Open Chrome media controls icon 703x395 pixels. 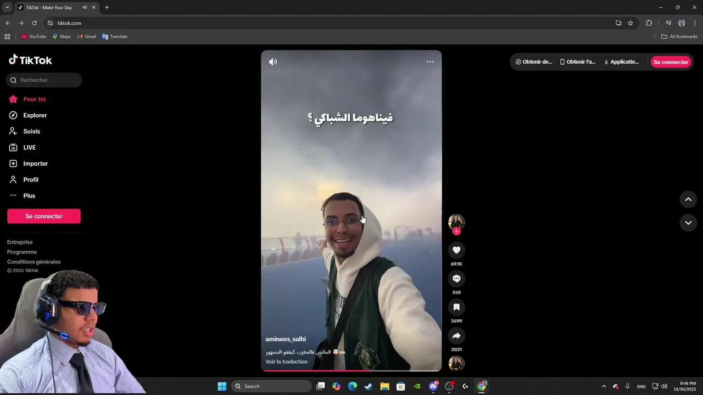click(668, 23)
